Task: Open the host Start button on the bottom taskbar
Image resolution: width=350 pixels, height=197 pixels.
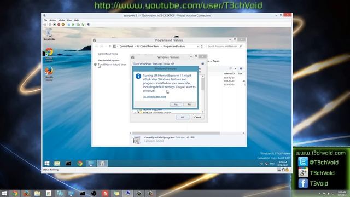Action: coord(4,193)
